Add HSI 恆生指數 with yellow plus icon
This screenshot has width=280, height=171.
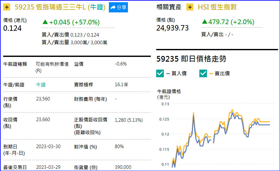tap(190, 7)
